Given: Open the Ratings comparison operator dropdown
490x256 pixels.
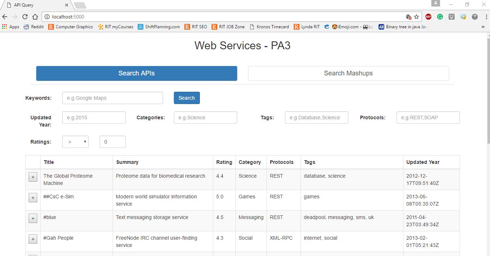Looking at the screenshot, I should (75, 142).
